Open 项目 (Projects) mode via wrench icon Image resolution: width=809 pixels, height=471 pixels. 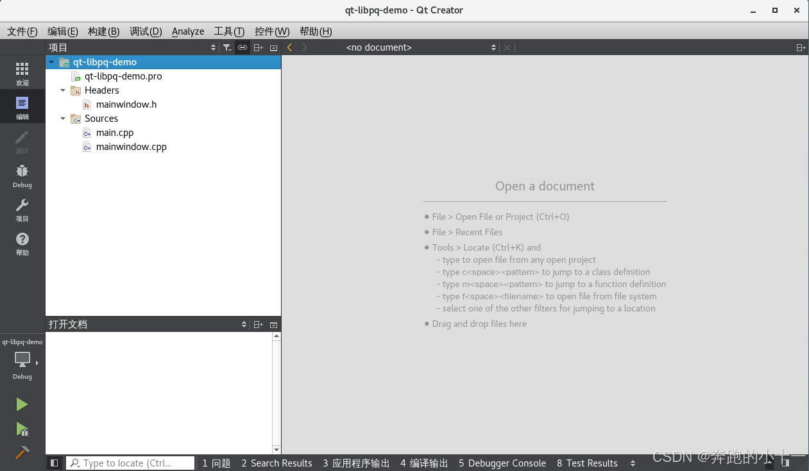click(x=22, y=210)
